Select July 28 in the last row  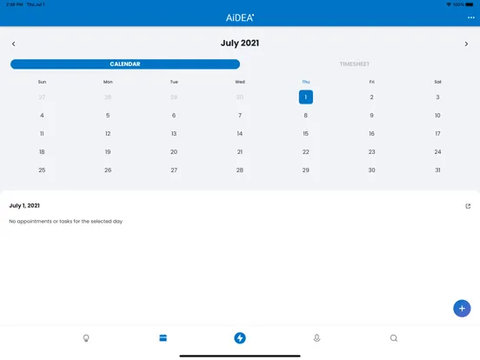coord(240,170)
